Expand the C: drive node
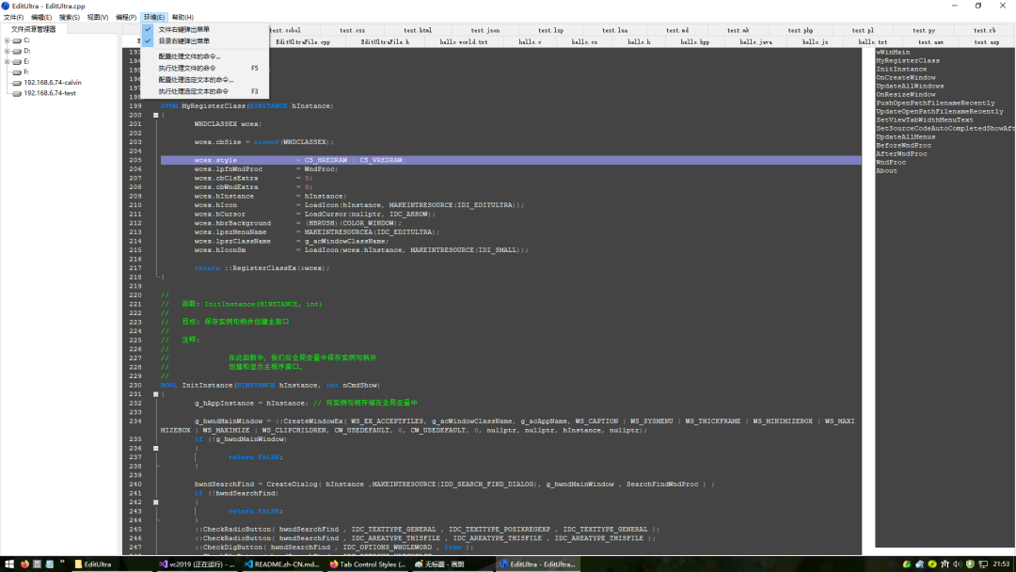 (x=8, y=40)
